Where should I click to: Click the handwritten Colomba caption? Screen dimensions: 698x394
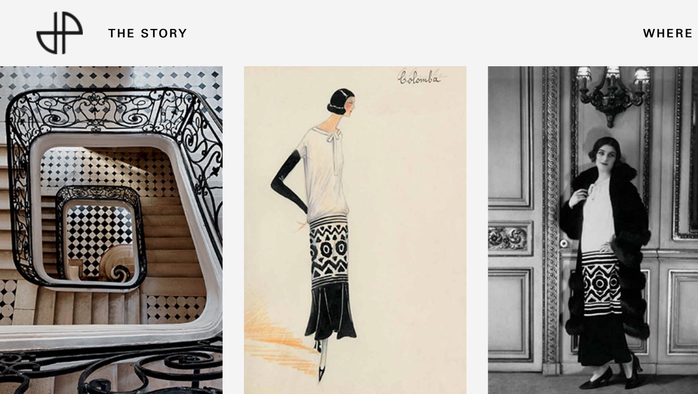(419, 77)
